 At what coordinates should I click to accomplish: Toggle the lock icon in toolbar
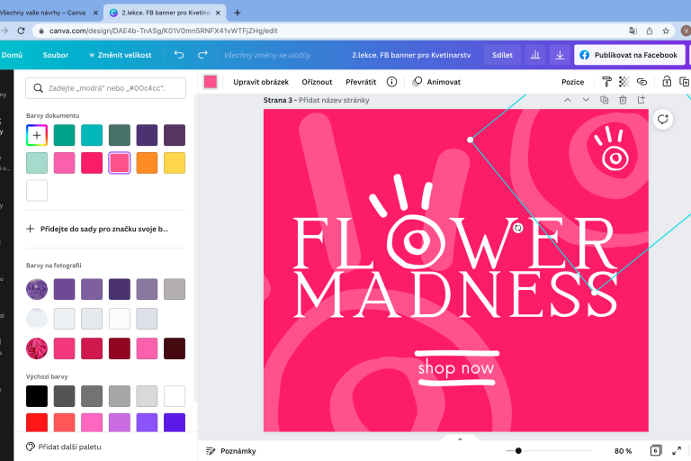[x=666, y=81]
